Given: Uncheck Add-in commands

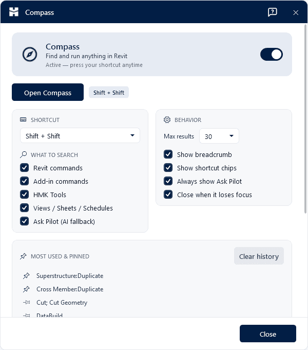Looking at the screenshot, I should pyautogui.click(x=25, y=181).
